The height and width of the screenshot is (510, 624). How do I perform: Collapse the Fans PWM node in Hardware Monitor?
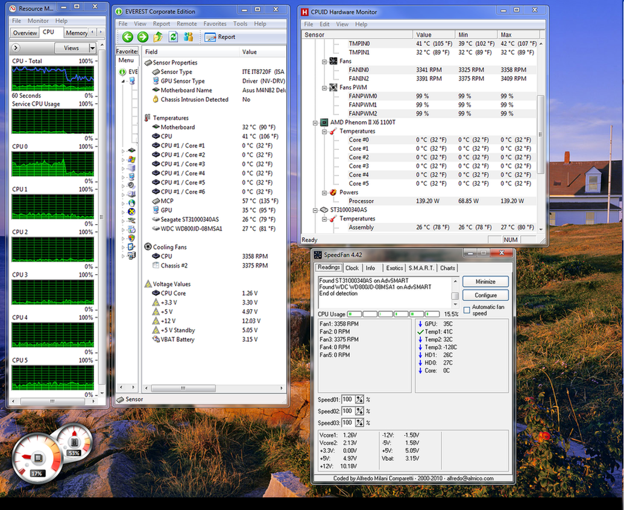(x=324, y=87)
